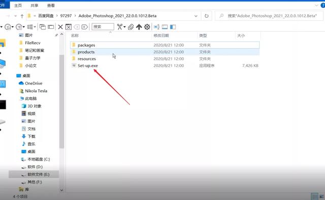Viewport: 325px width, 200px height.
Task: Navigate to 百度网盘 in breadcrumb
Action: point(46,16)
